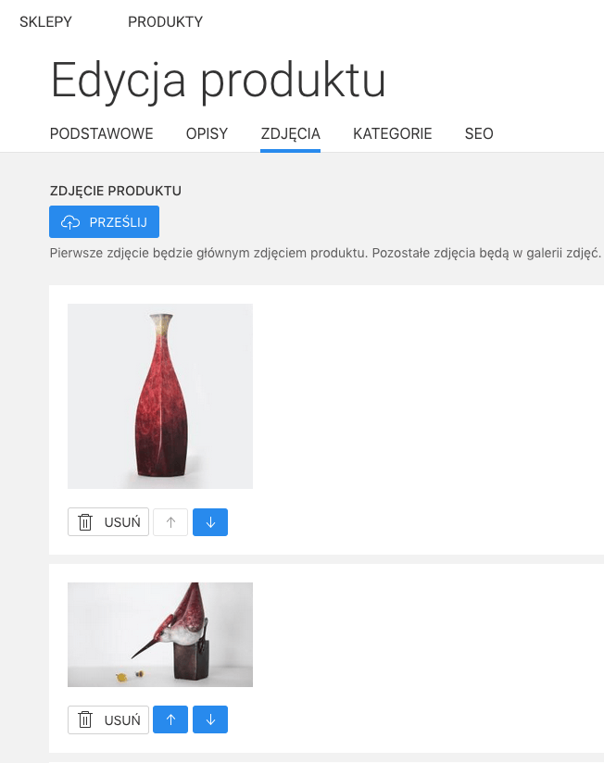Switch to the SEO tab
The image size is (604, 763).
[x=478, y=133]
